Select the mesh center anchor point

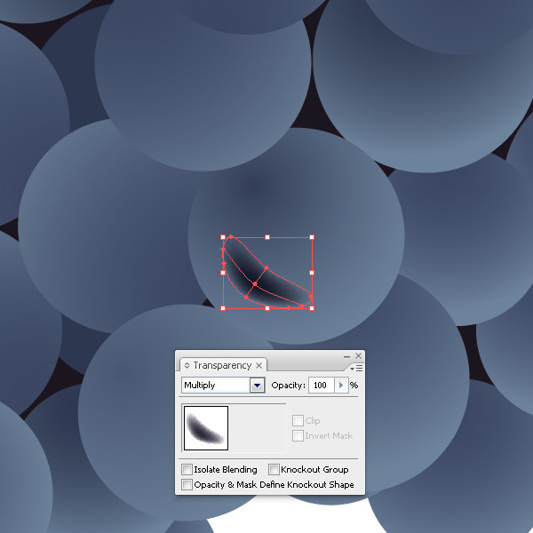(255, 284)
